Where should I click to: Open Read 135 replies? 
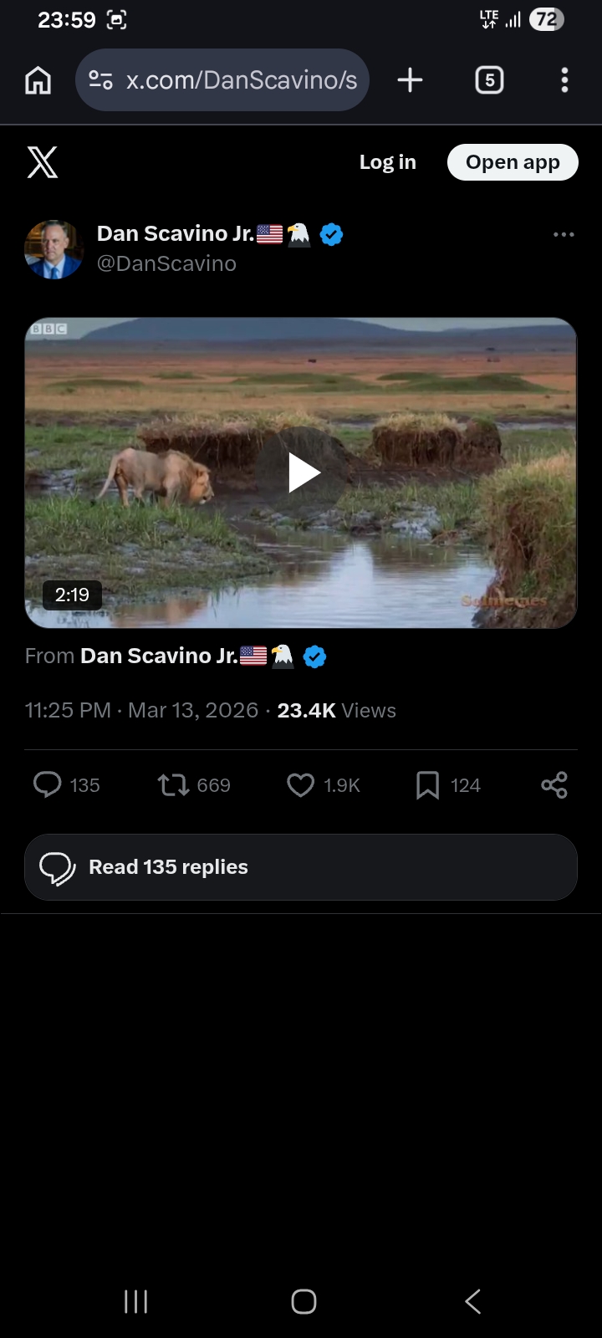click(x=301, y=867)
